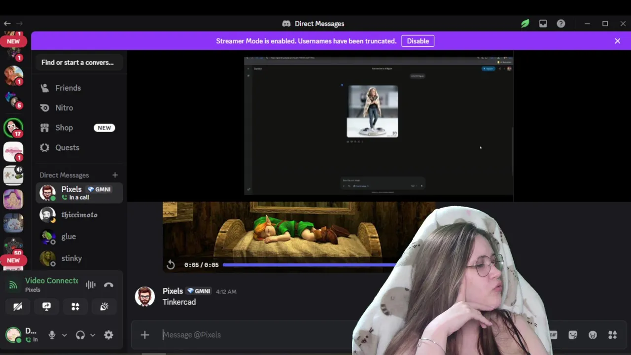This screenshot has height=355, width=631.
Task: Click the Video Connected status text
Action: (x=52, y=281)
